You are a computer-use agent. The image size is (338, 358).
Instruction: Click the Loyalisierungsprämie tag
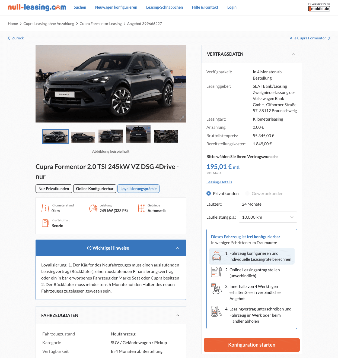pos(139,189)
